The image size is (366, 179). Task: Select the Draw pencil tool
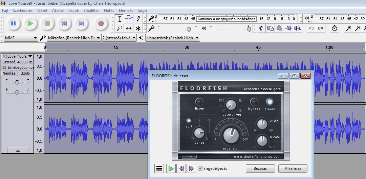138,19
